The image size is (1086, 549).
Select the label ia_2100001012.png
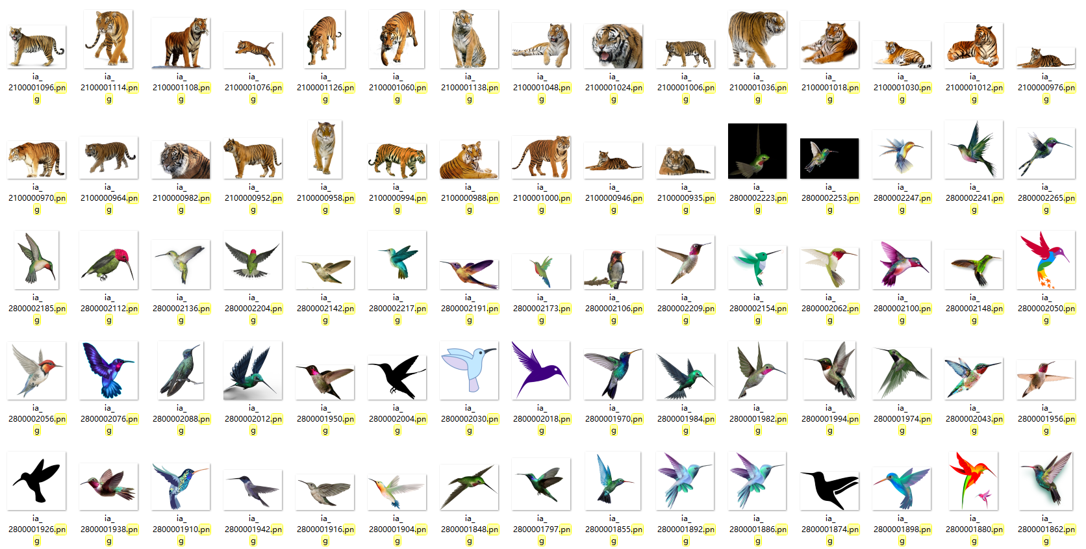(974, 88)
